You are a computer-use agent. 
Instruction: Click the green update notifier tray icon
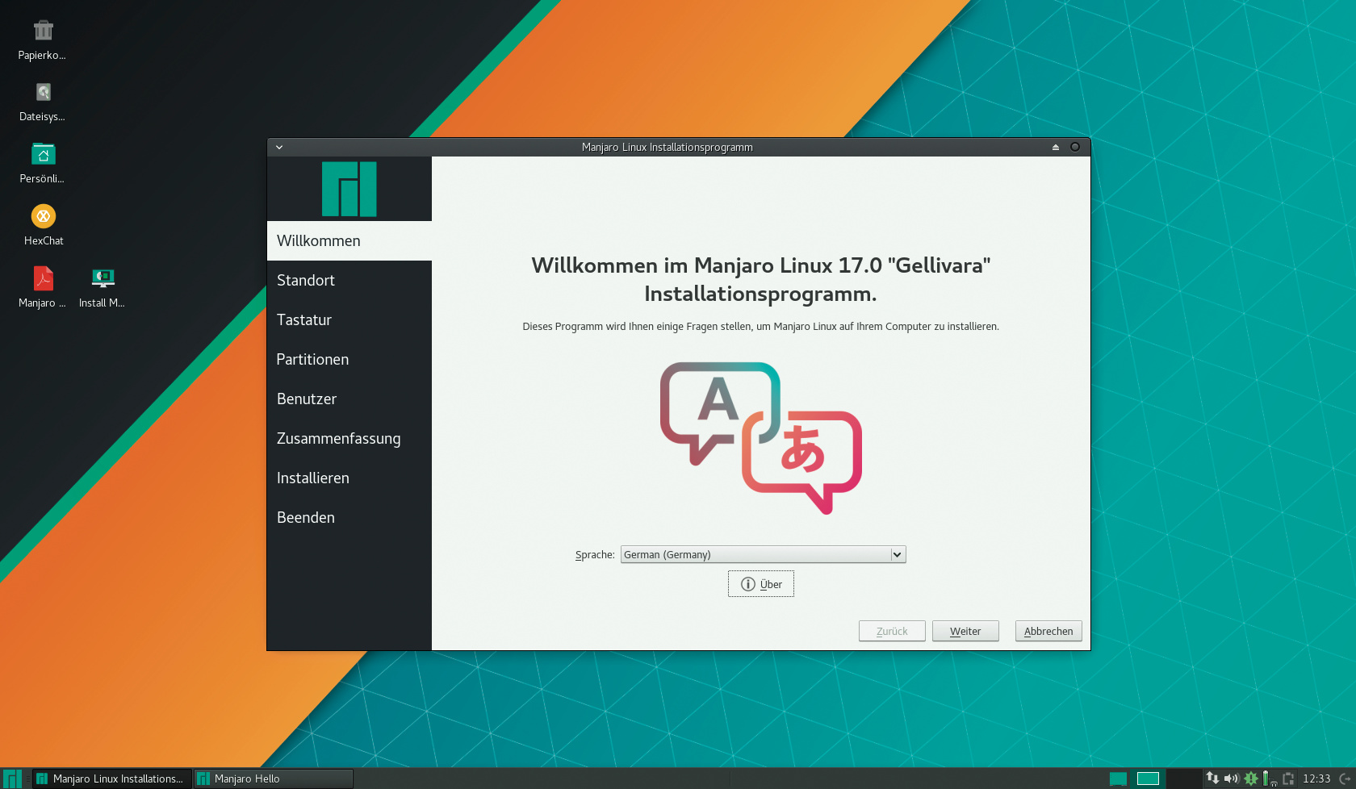click(1250, 779)
